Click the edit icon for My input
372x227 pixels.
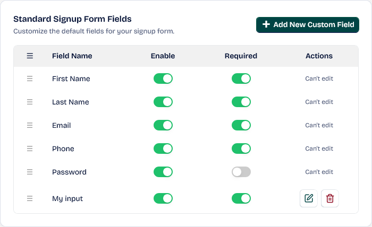coord(309,198)
